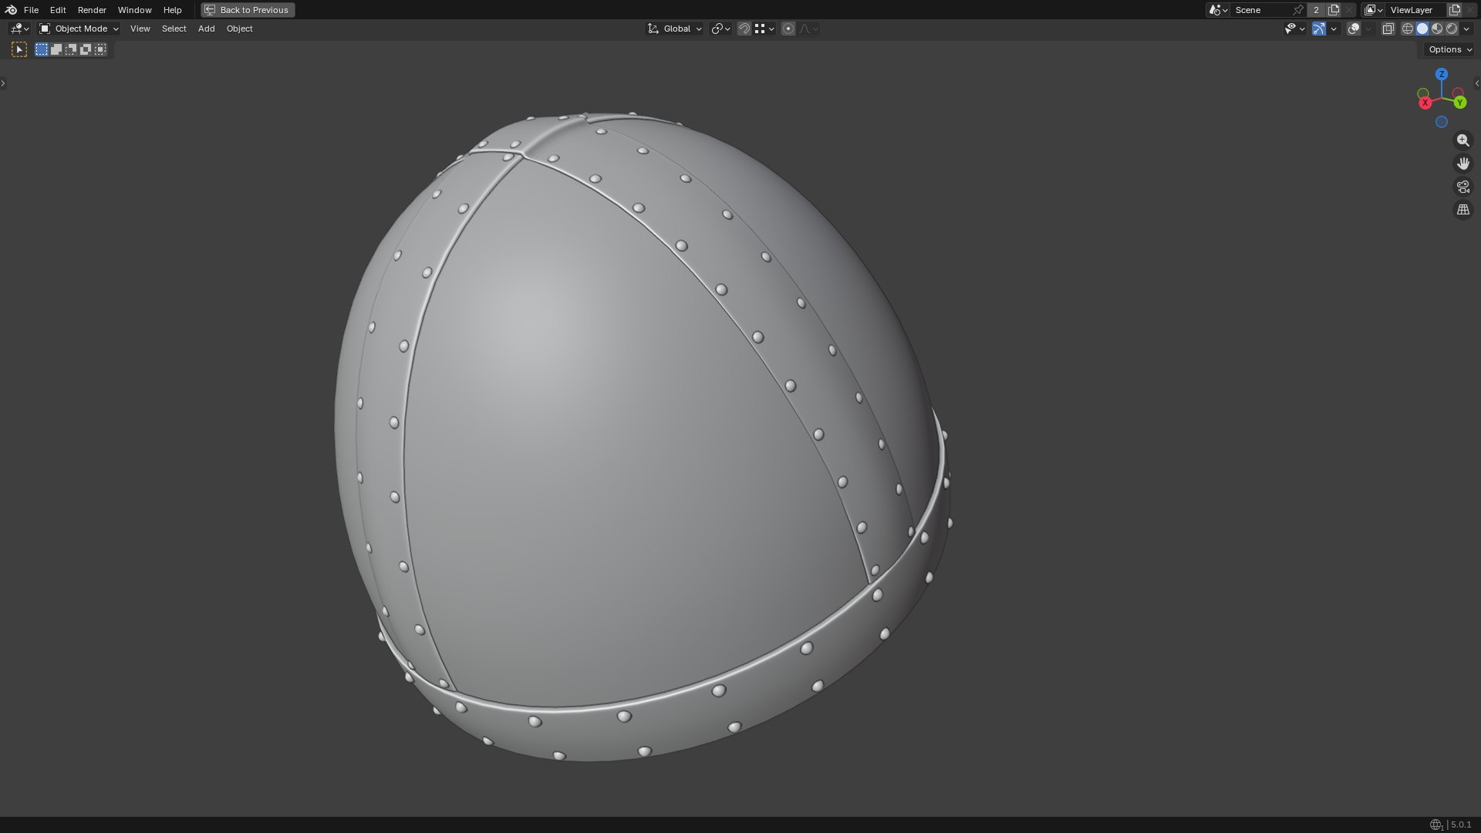Switch to Wireframe viewport shading

1408,29
